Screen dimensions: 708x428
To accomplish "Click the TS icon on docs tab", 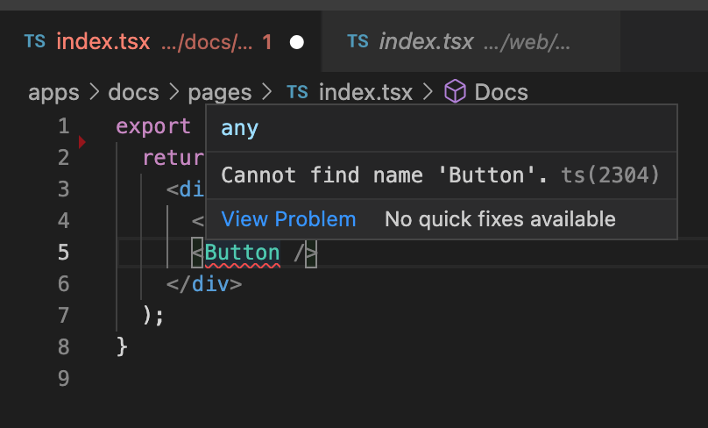I will click(35, 41).
